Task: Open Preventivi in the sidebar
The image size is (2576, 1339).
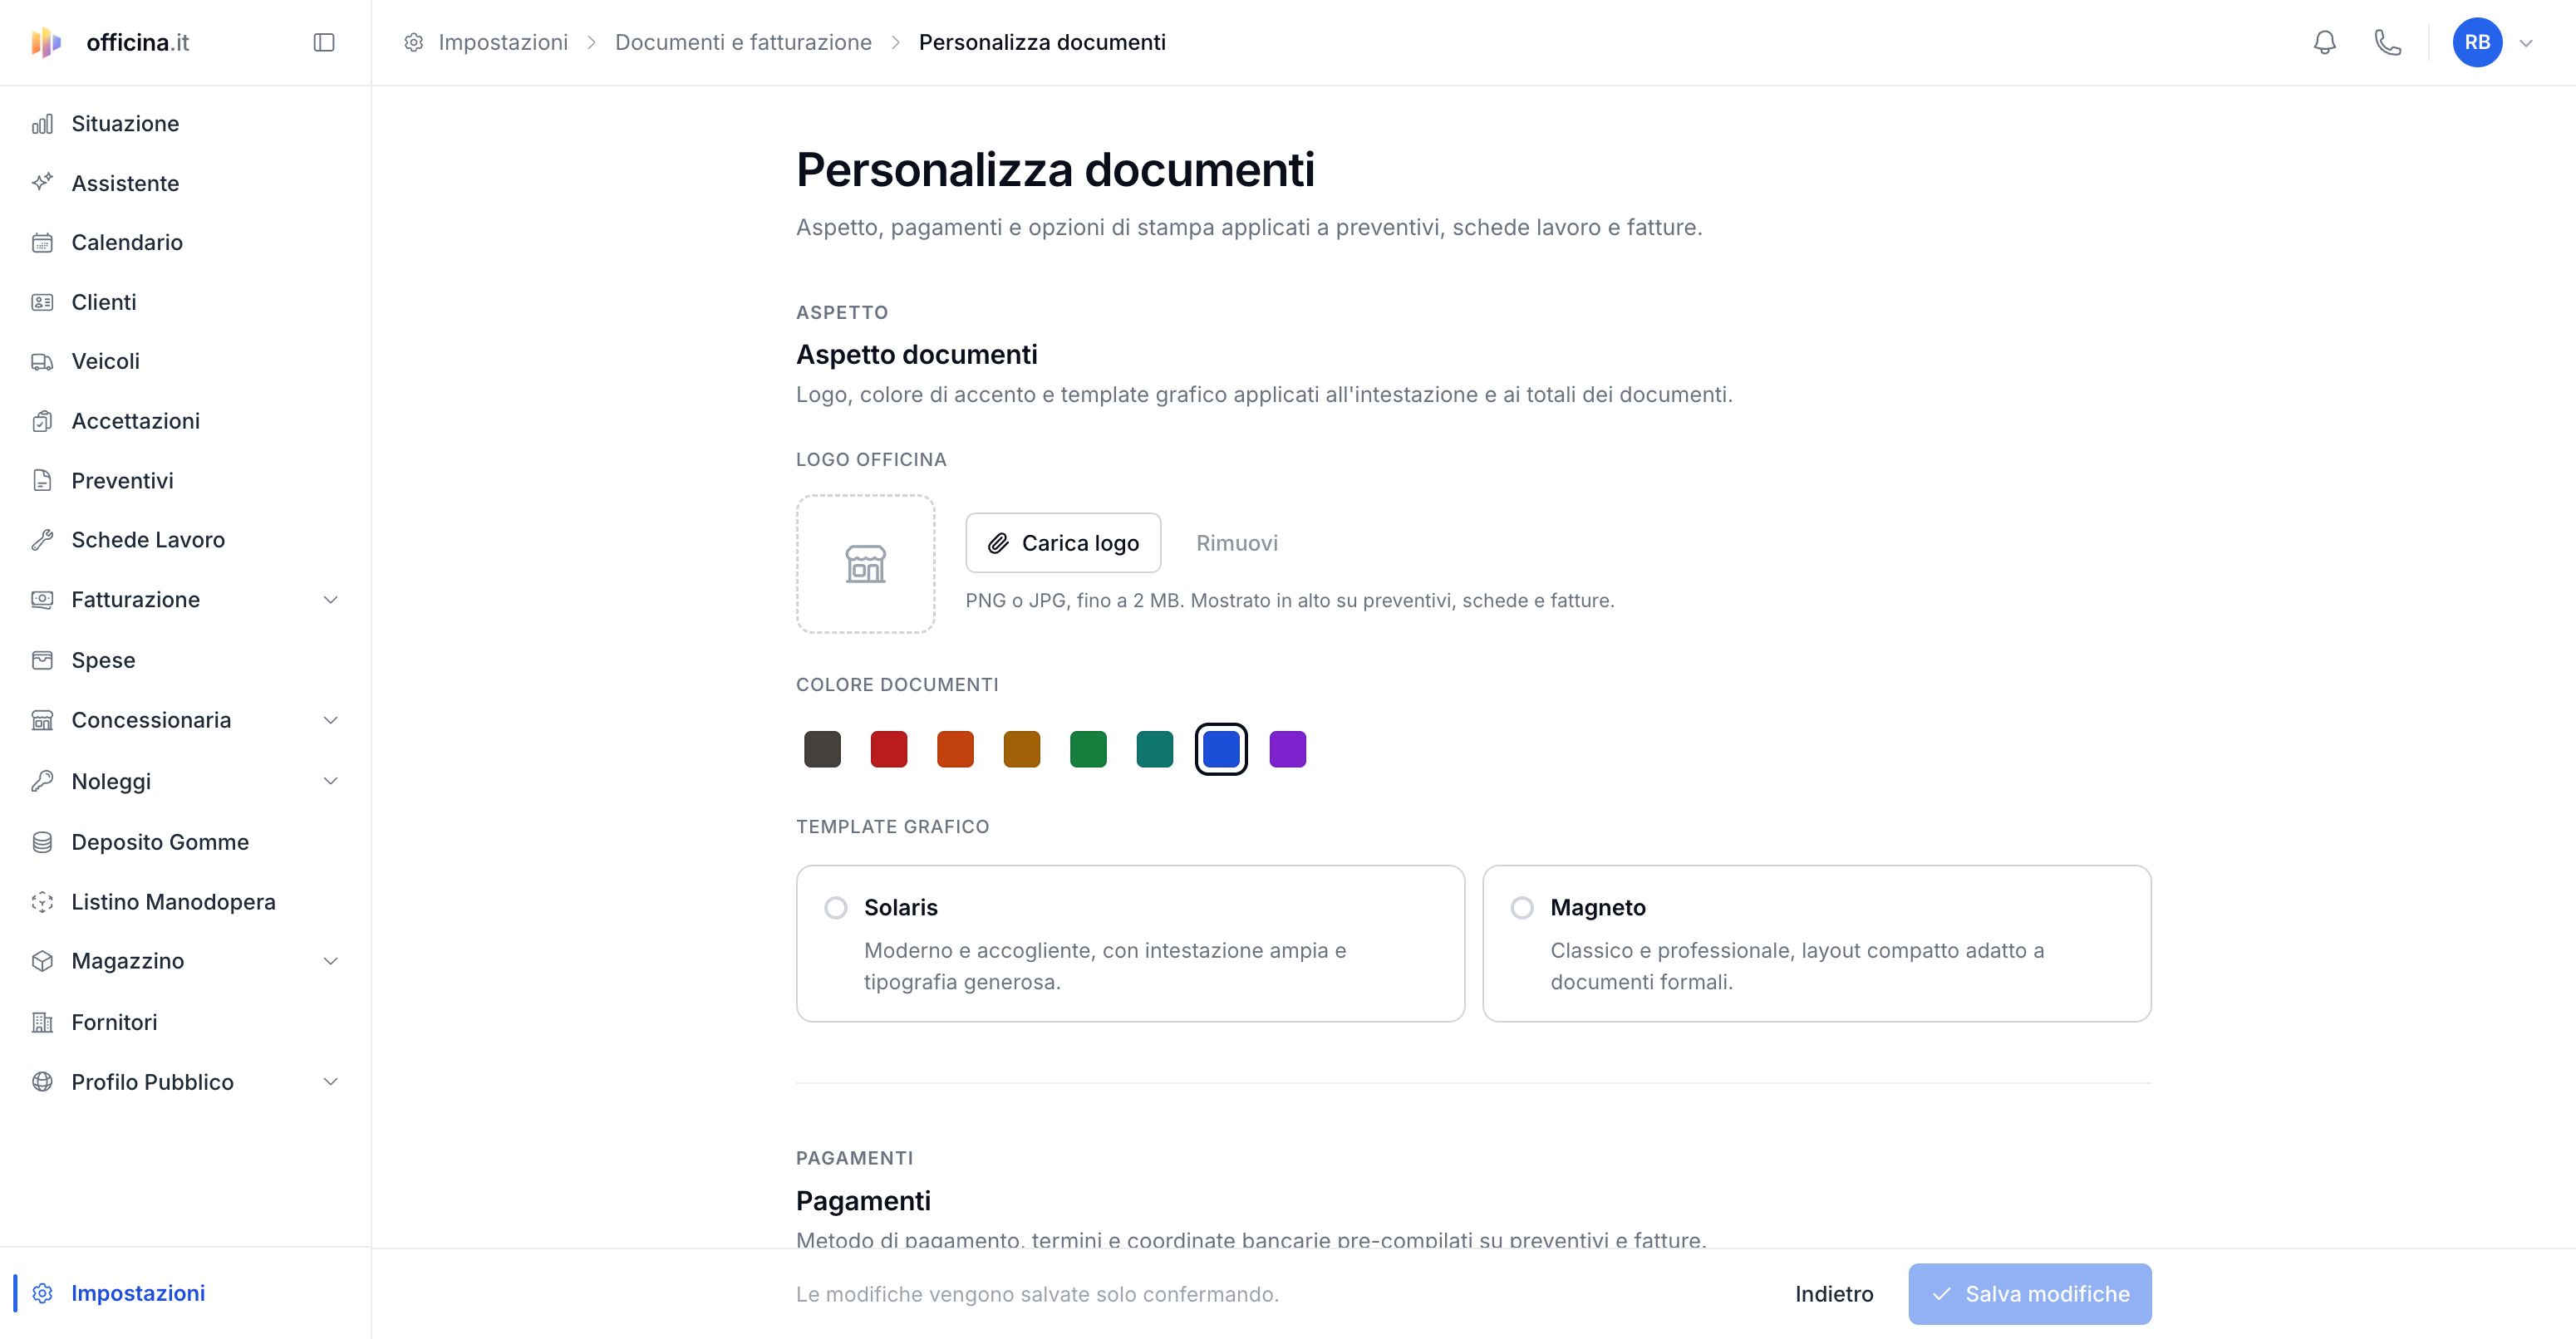Action: click(x=122, y=481)
